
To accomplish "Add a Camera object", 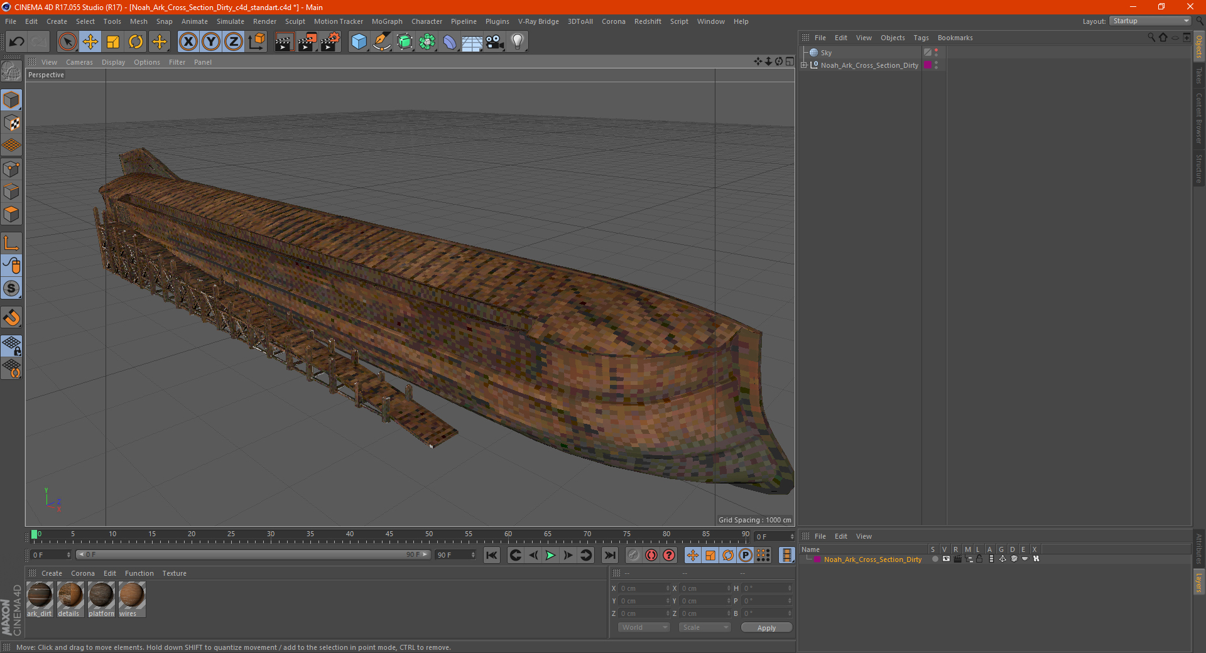I will pyautogui.click(x=494, y=42).
